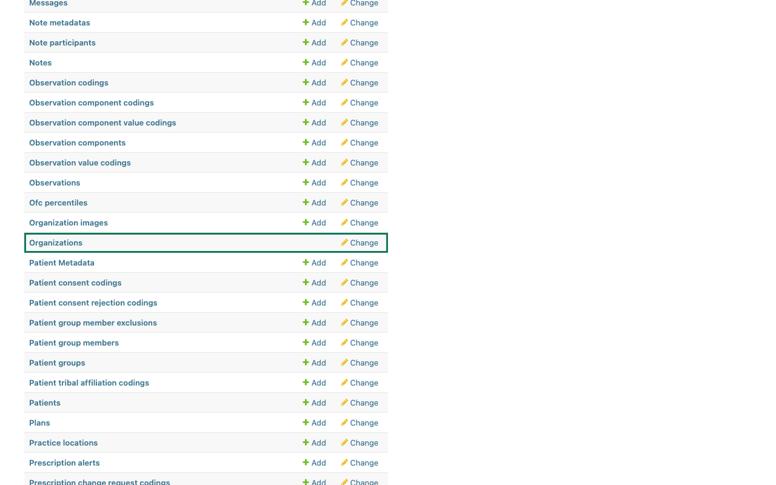Change Patient consent rejection codings
The image size is (776, 485).
coord(360,303)
